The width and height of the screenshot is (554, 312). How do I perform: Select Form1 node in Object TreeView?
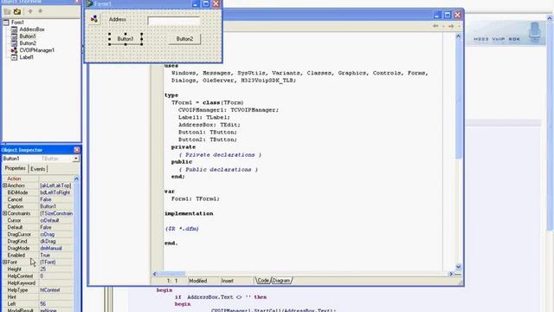coord(17,23)
